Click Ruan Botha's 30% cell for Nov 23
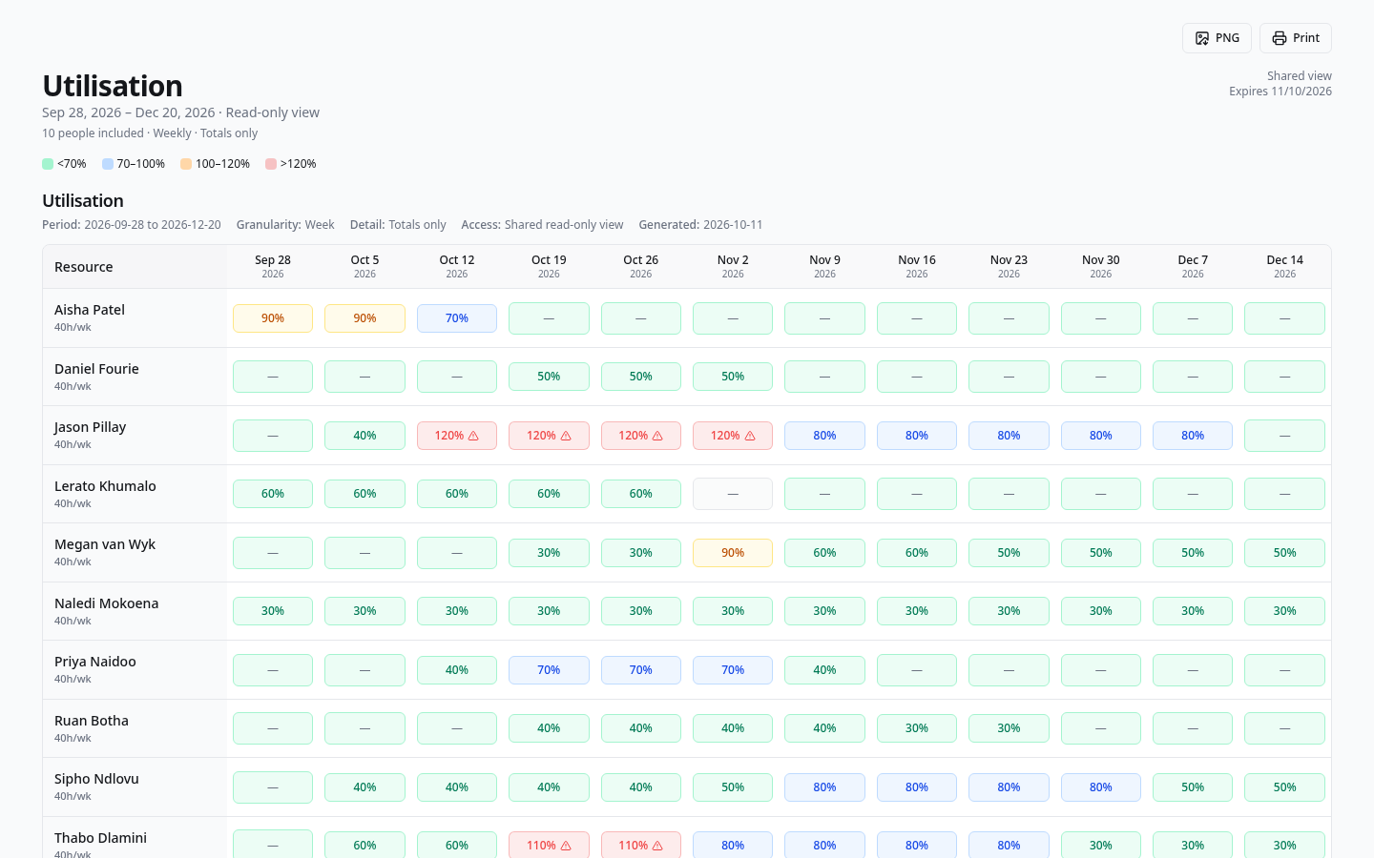This screenshot has height=858, width=1374. [1009, 728]
